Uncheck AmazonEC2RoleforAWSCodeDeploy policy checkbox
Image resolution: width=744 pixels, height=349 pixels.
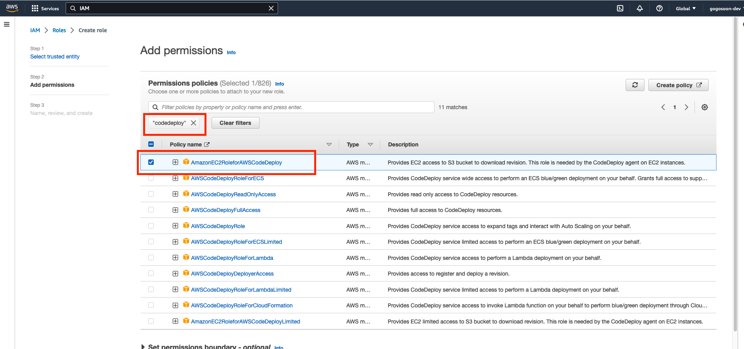tap(151, 162)
